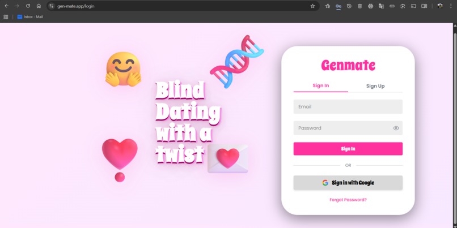Open the apps grid in bookmarks bar

click(x=6, y=17)
